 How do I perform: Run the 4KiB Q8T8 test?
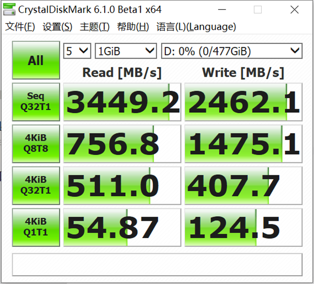[x=36, y=143]
